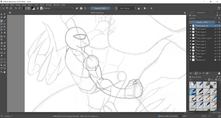Select the Pan hand tool
This screenshot has width=221, height=118.
click(5, 72)
